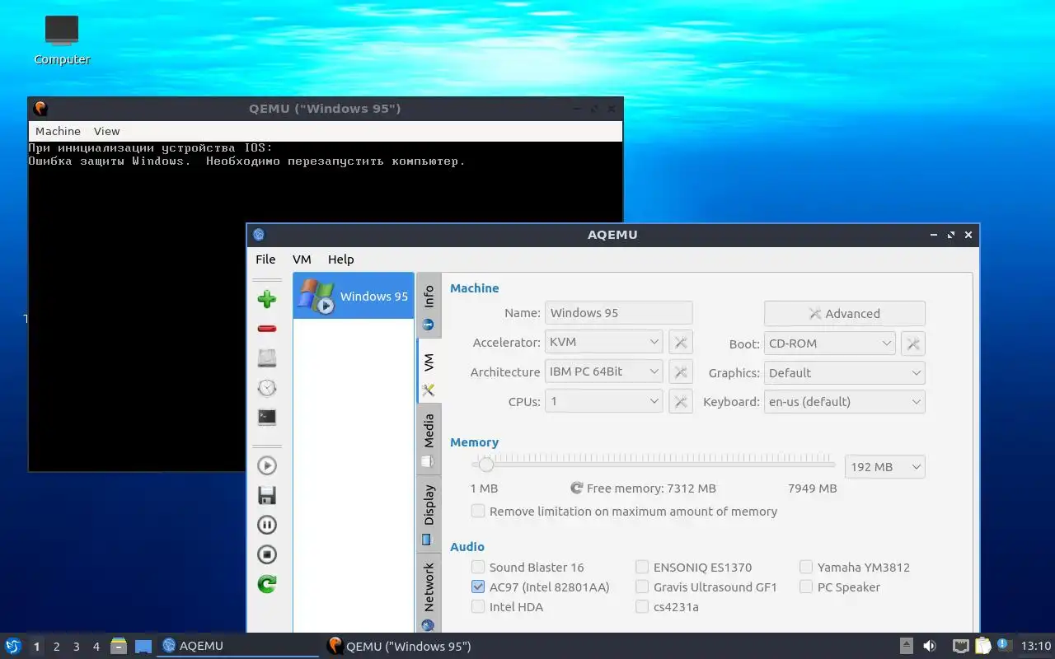Add a new VM with the green plus

click(x=267, y=299)
